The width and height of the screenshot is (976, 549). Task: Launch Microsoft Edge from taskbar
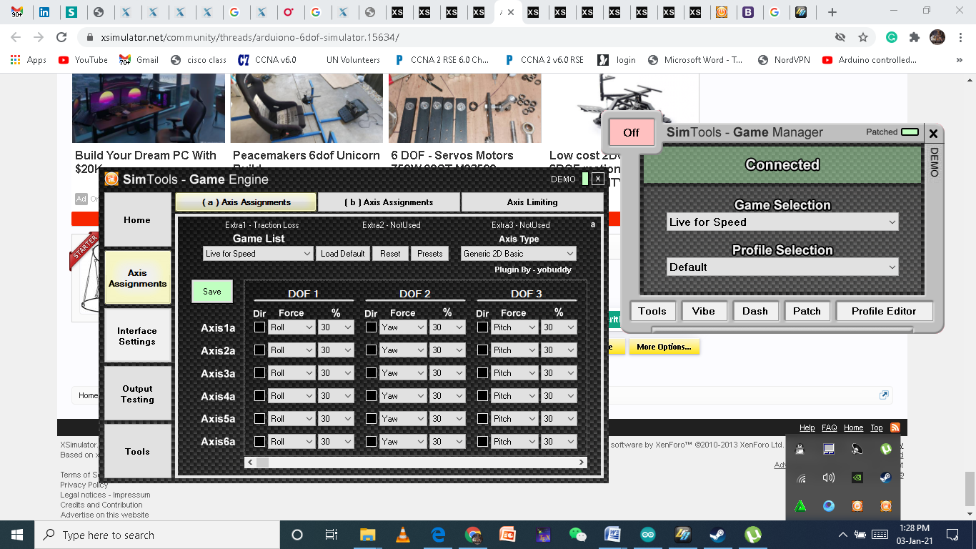pos(438,535)
